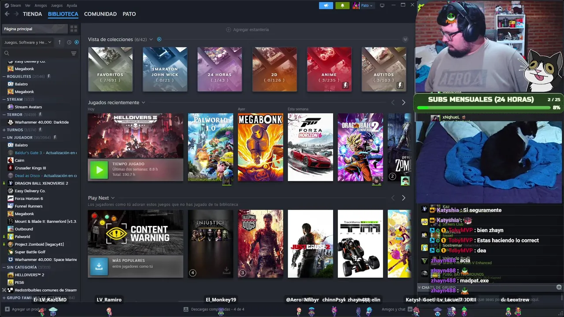Open the Pato account dropdown
The height and width of the screenshot is (317, 564).
coord(367,5)
